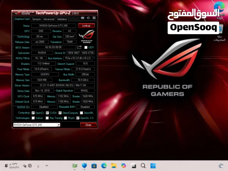Click the Texture Fillrate value 37.8 GTexel/s
The image size is (228, 171).
83,69
